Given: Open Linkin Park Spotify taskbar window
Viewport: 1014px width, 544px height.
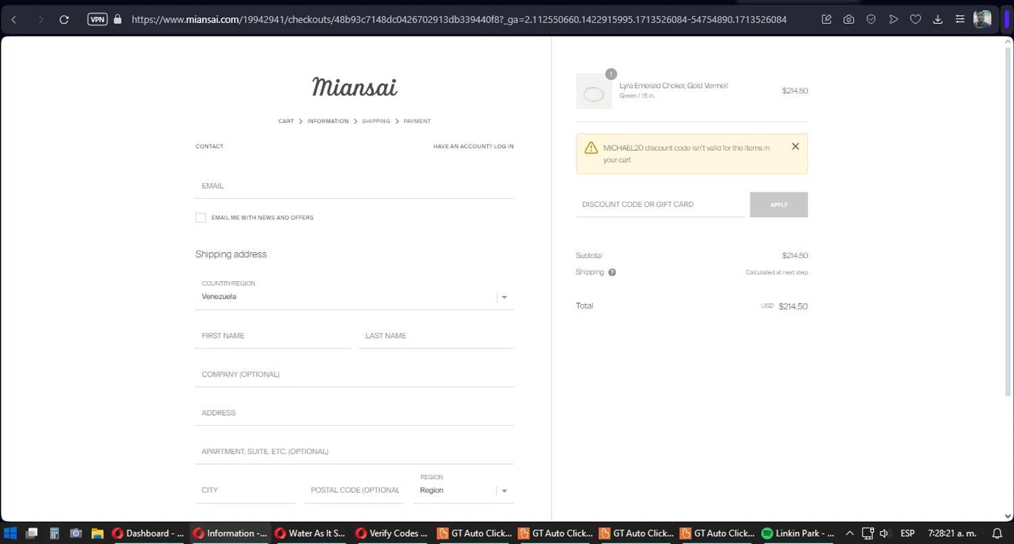Looking at the screenshot, I should pos(798,533).
